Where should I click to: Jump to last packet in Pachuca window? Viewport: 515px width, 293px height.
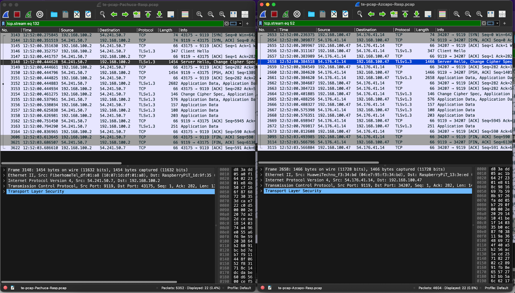pyautogui.click(x=159, y=14)
